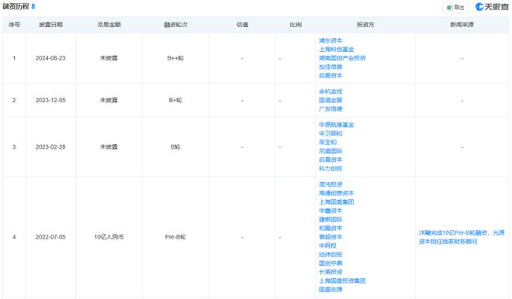Click the 交易金额 column header
The height and width of the screenshot is (299, 512).
[x=109, y=25]
